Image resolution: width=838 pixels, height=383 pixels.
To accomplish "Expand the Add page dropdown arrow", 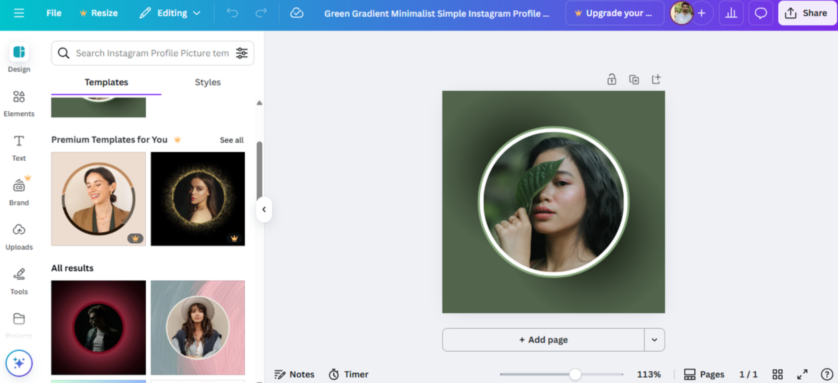I will pyautogui.click(x=654, y=339).
